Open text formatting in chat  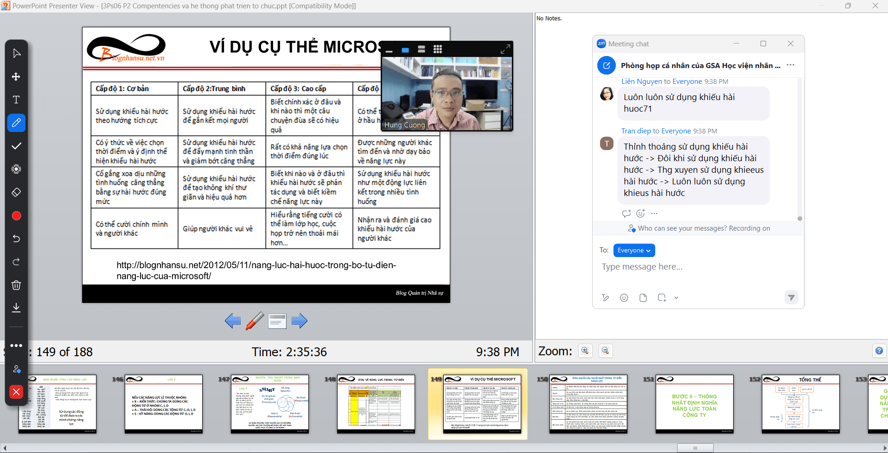click(605, 298)
